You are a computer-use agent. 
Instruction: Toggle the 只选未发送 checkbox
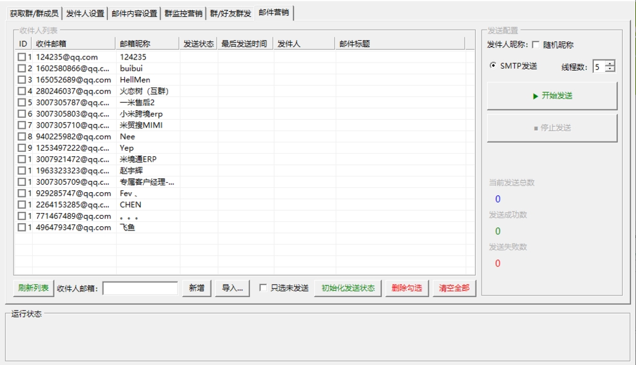coord(263,288)
